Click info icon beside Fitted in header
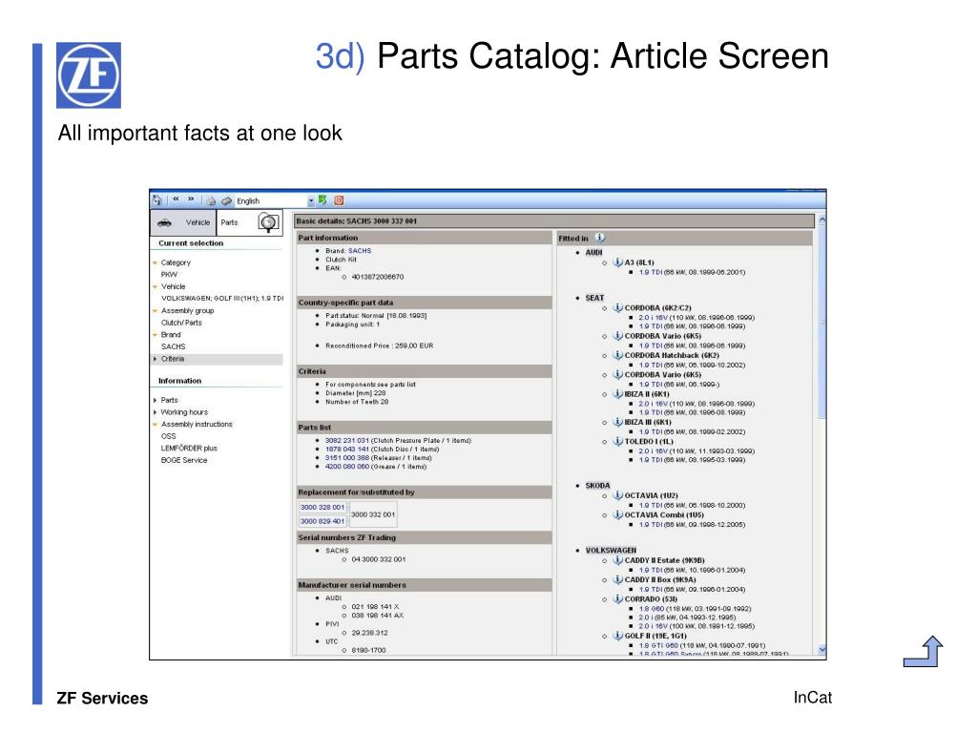 point(599,238)
